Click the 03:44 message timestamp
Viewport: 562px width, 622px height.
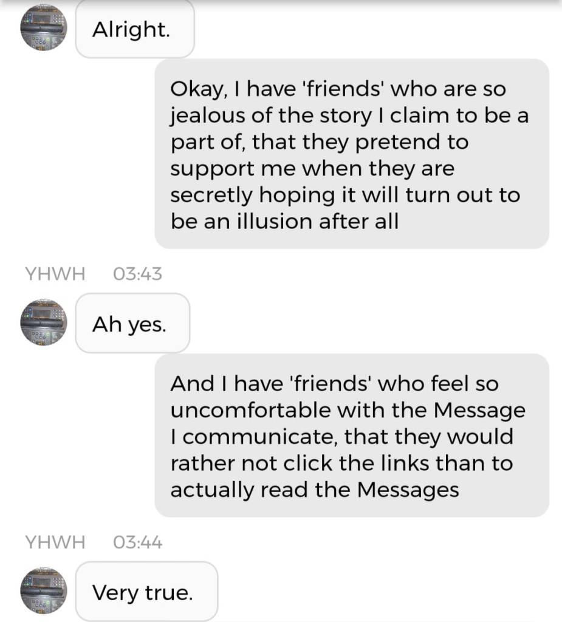[x=138, y=542]
